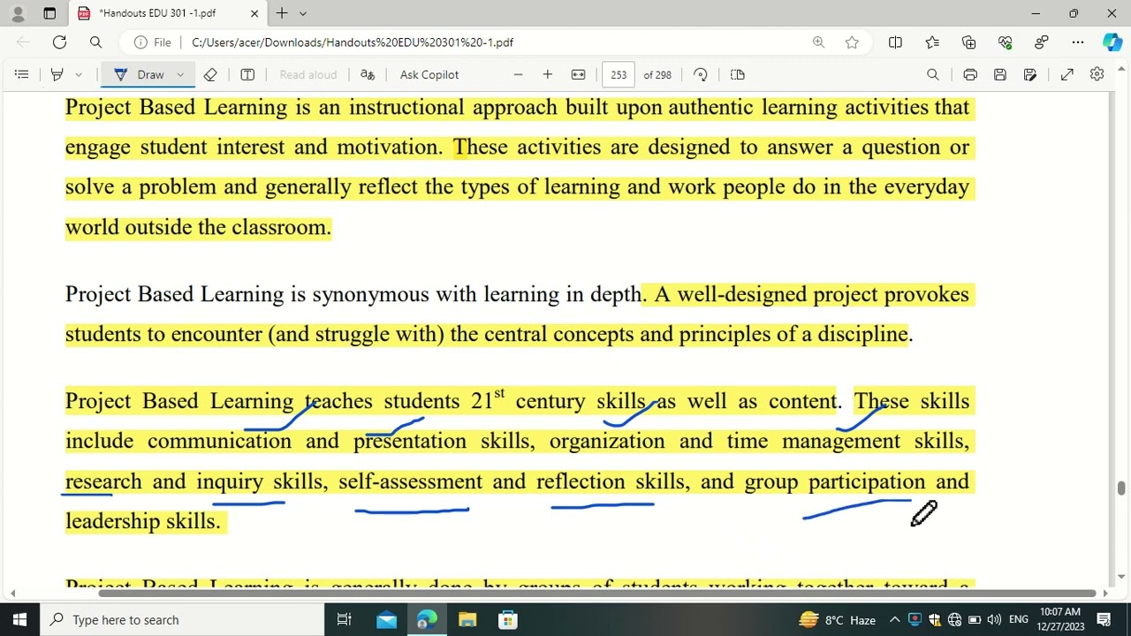
Task: Close the Handouts EDU 301 tab
Action: pyautogui.click(x=254, y=13)
